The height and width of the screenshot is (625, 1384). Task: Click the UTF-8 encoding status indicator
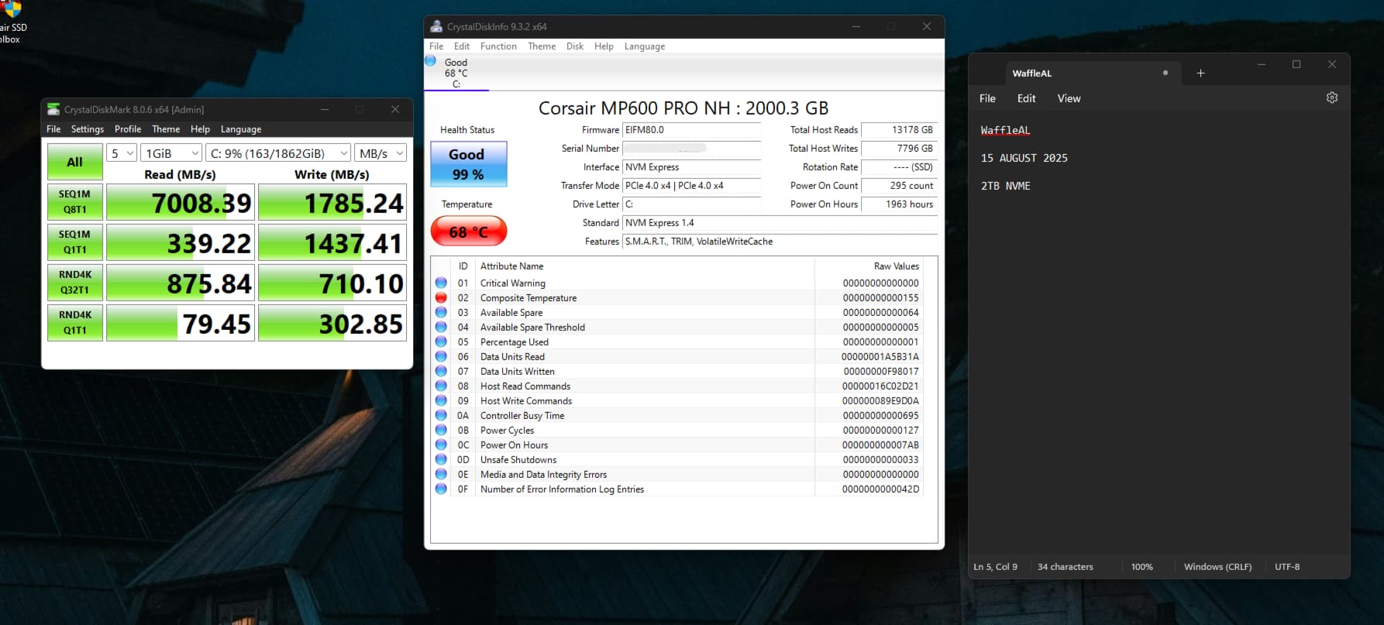[x=1287, y=567]
